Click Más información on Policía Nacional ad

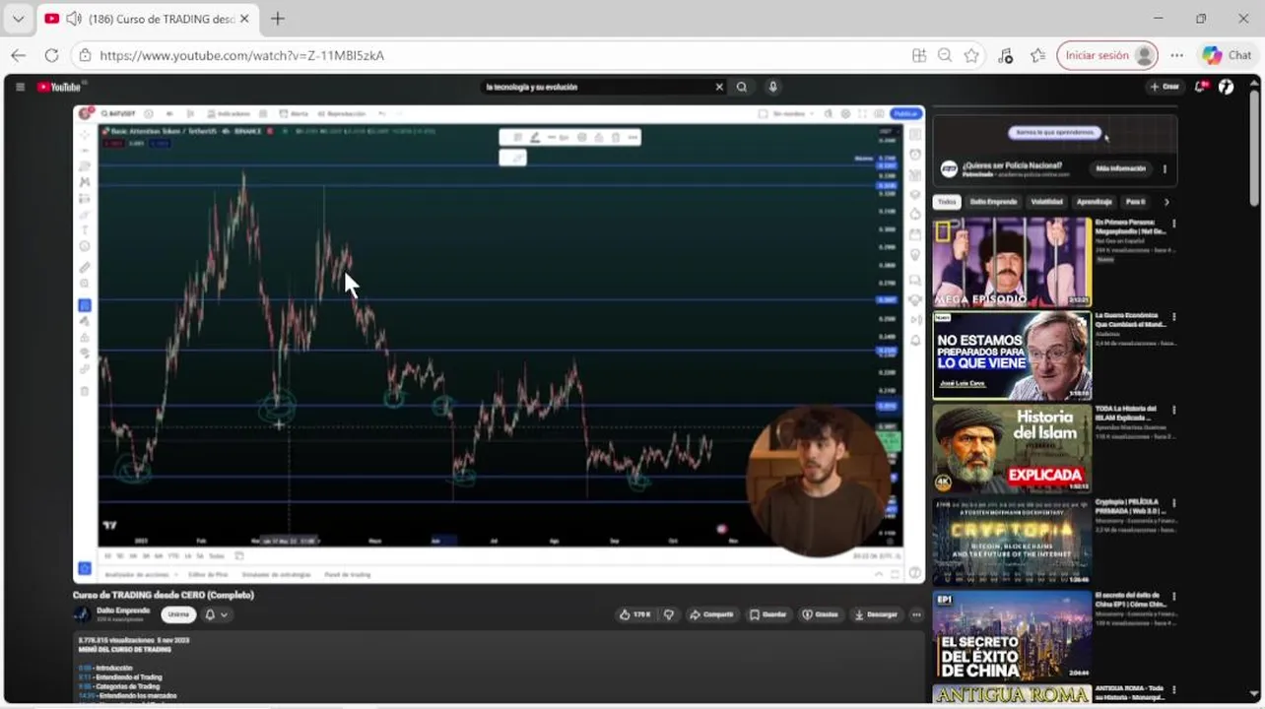pos(1121,168)
